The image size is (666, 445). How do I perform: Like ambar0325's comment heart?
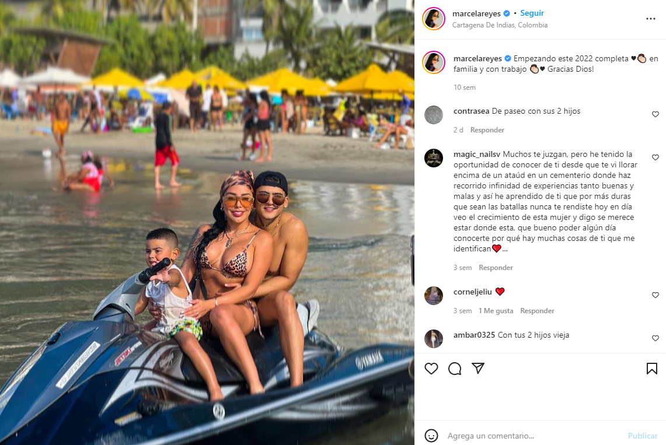click(655, 338)
